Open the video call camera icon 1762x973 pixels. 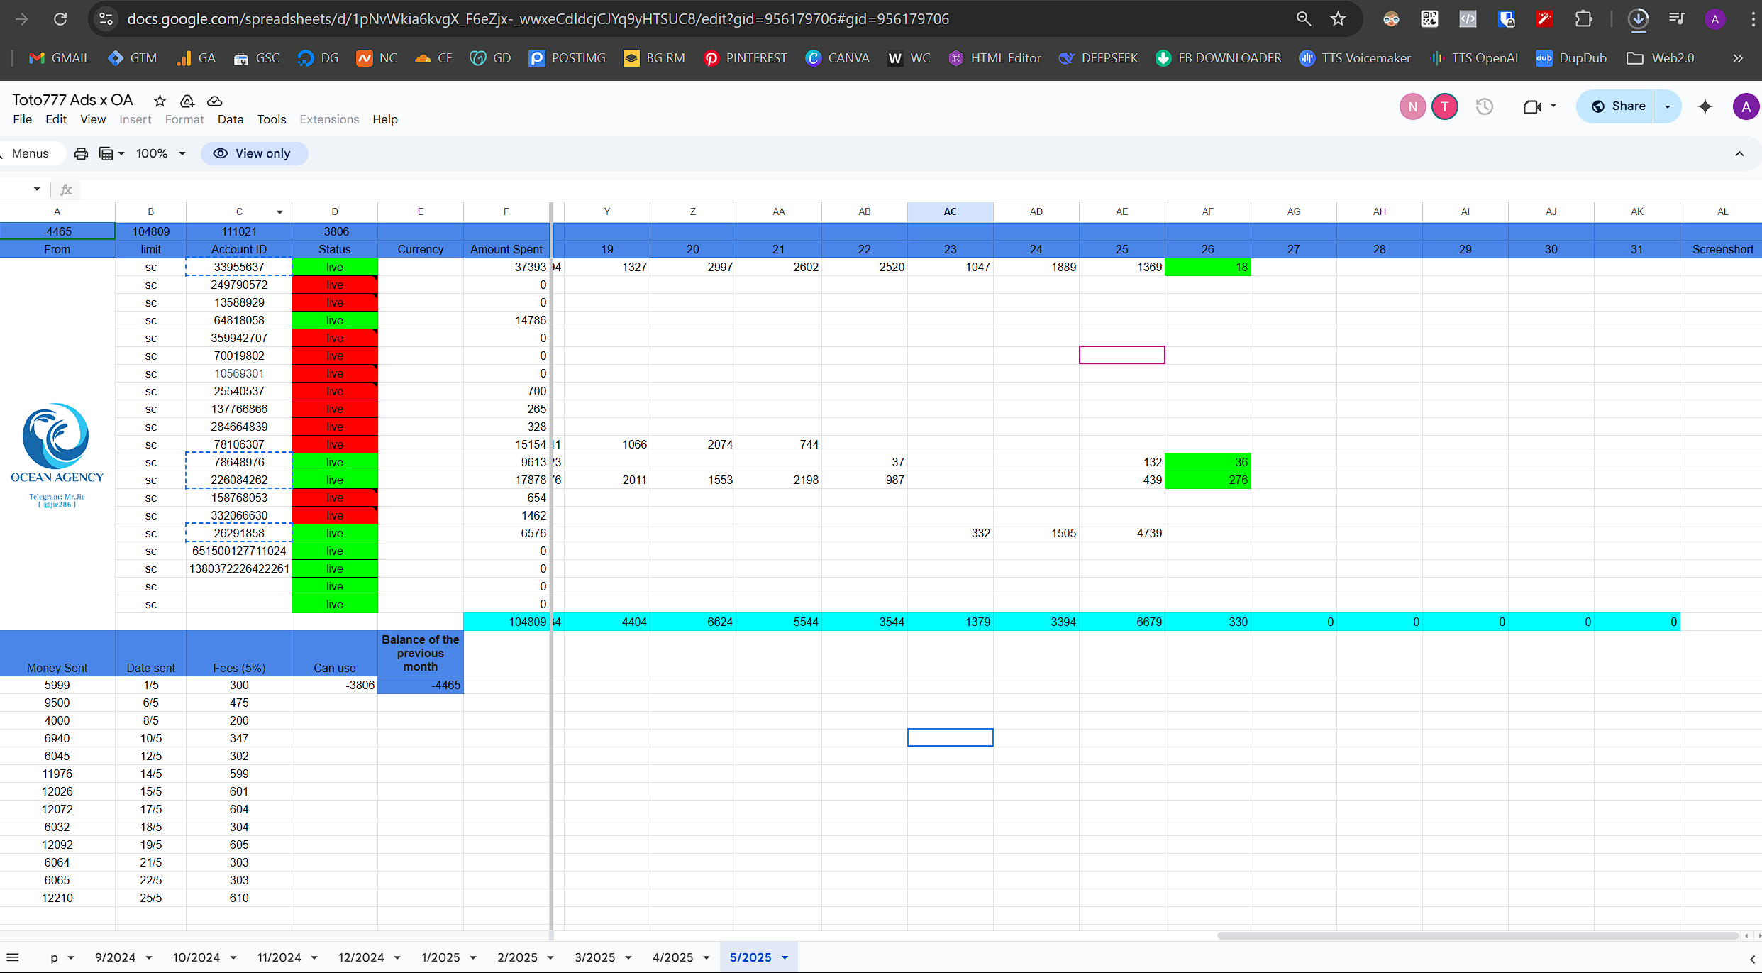1532,106
